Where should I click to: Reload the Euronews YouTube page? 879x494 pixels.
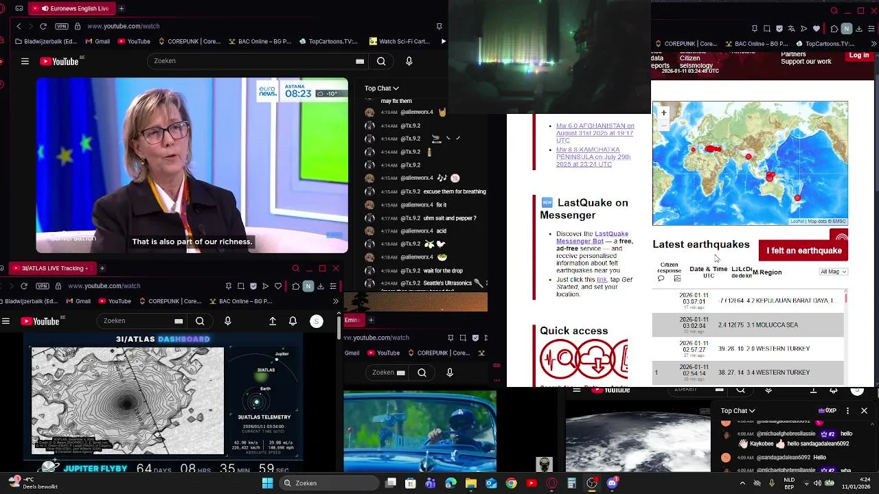click(43, 26)
